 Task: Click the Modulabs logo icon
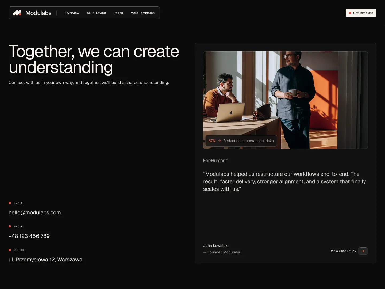point(17,13)
